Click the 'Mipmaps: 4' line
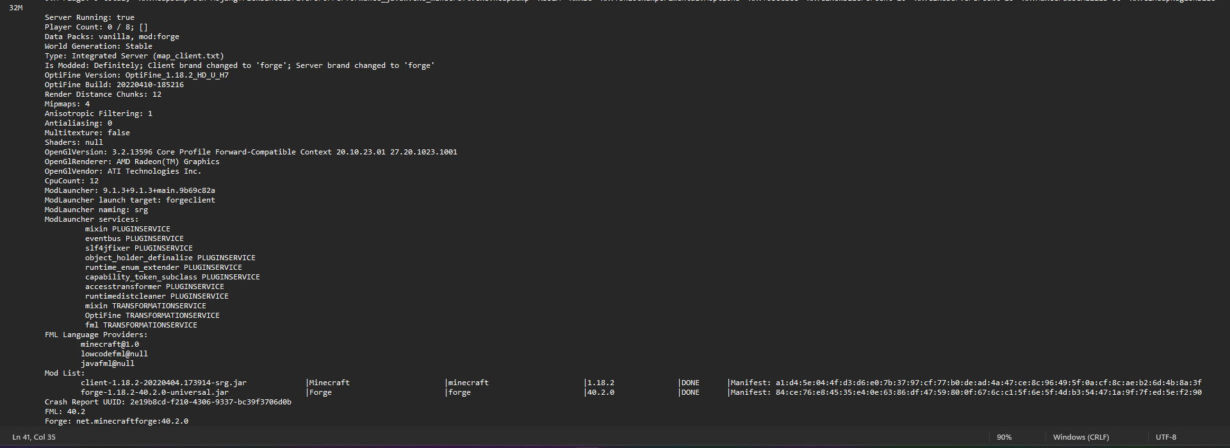 [67, 104]
